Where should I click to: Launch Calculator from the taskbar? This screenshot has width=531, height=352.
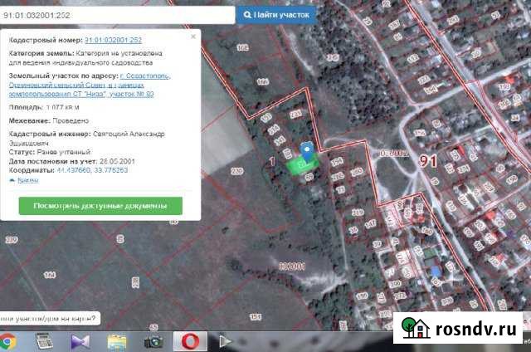point(45,341)
